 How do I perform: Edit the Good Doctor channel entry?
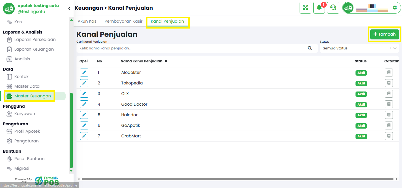(84, 104)
